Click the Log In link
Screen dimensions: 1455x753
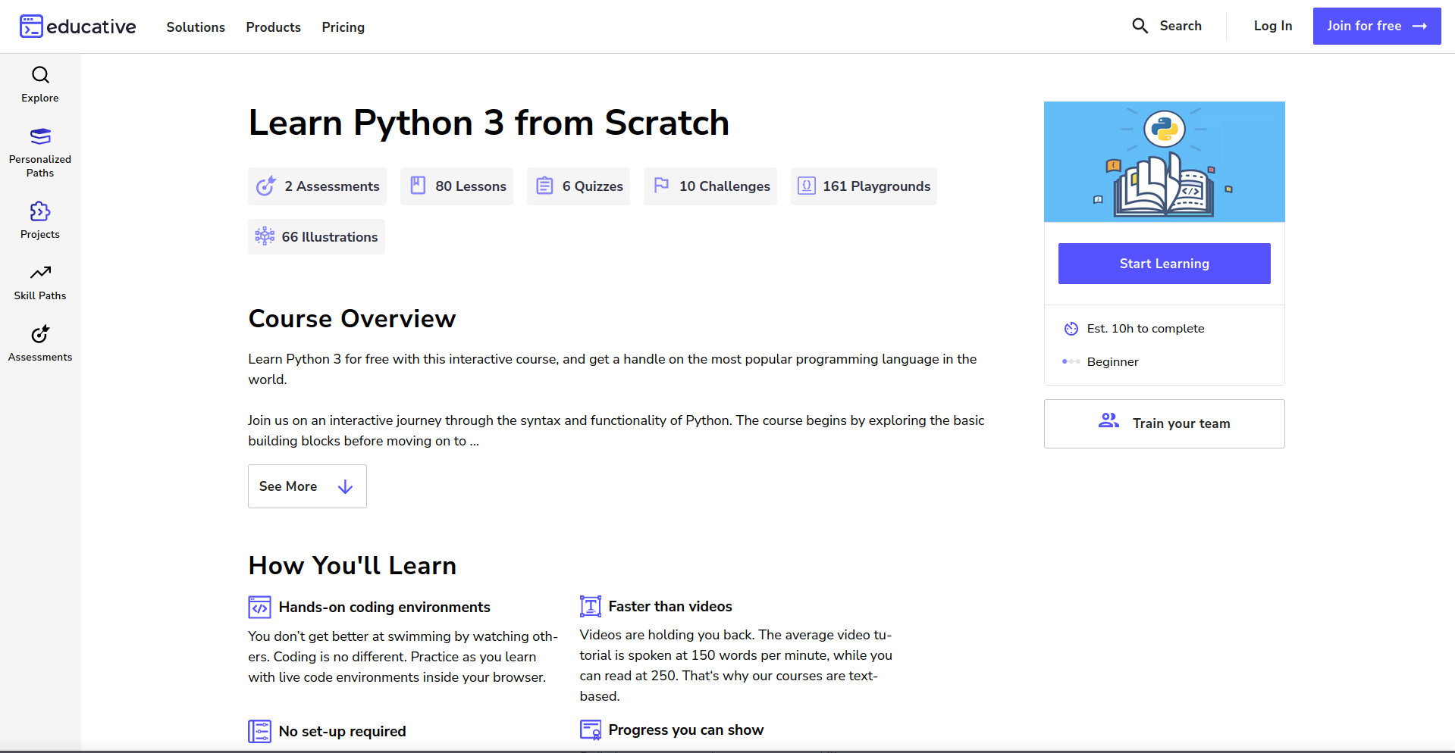pyautogui.click(x=1272, y=26)
